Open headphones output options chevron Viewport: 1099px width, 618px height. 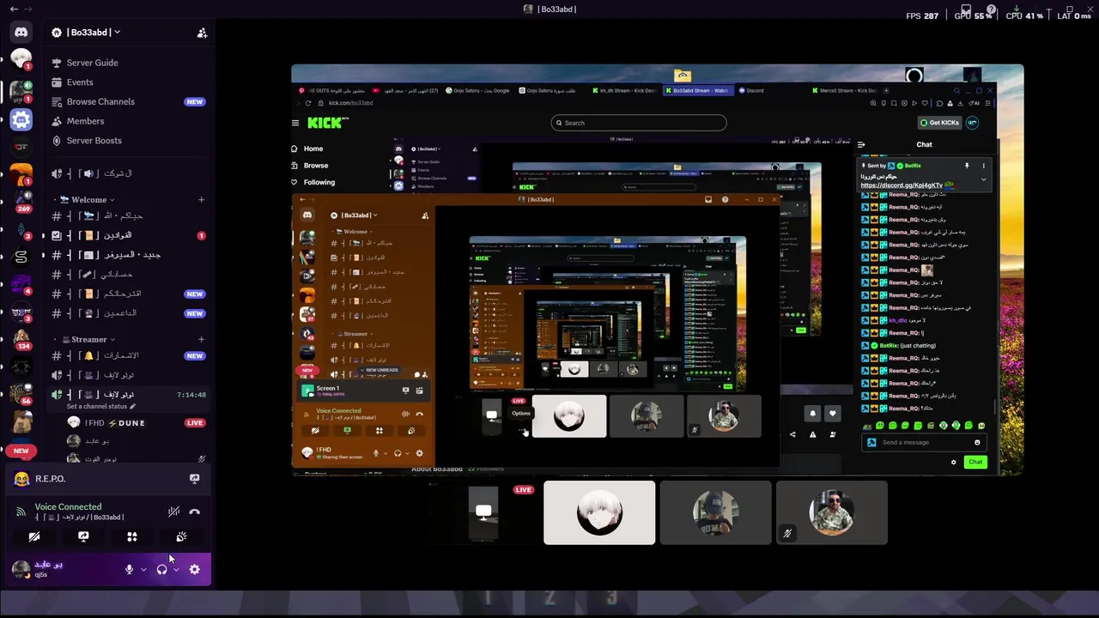(176, 569)
